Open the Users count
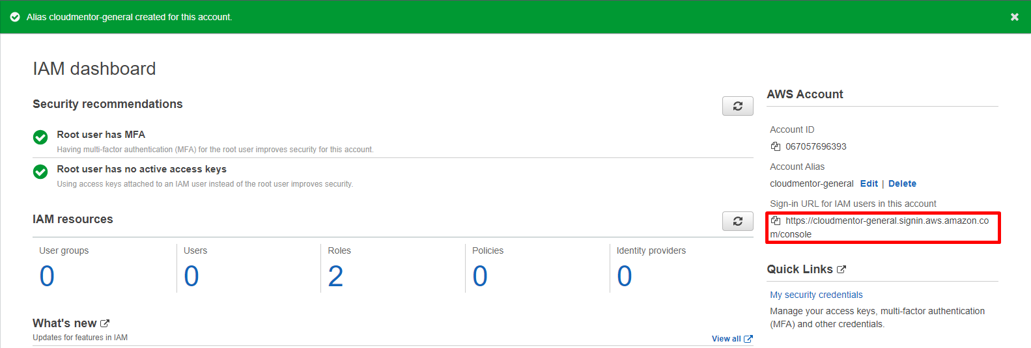This screenshot has width=1031, height=348. pos(191,276)
